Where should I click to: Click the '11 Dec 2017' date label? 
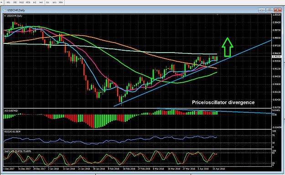(24, 169)
